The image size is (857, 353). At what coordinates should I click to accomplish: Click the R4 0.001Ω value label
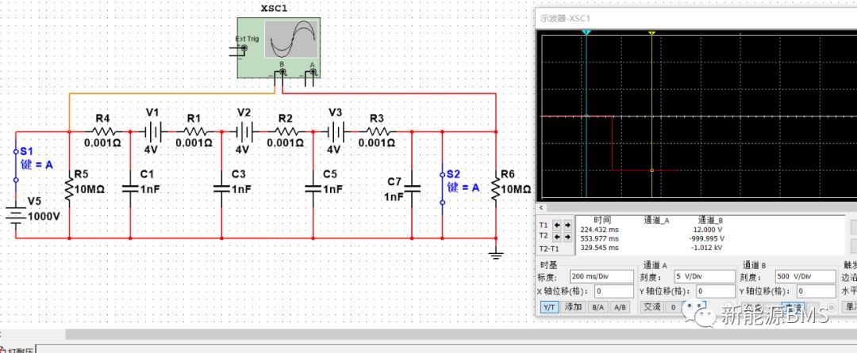[x=102, y=143]
